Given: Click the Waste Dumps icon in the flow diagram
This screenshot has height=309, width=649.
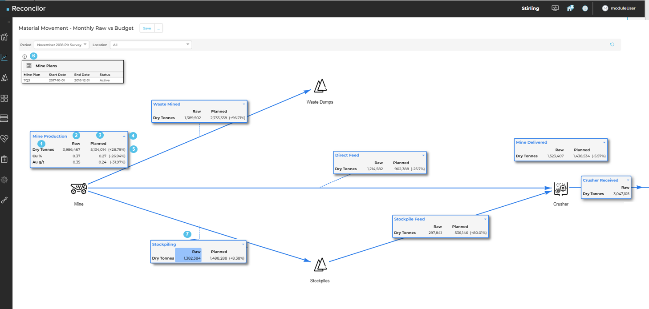Looking at the screenshot, I should [x=320, y=85].
